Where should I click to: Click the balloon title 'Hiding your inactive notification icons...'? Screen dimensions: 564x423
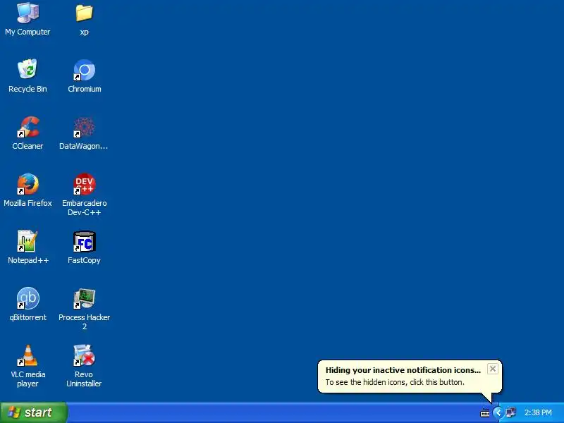point(403,370)
